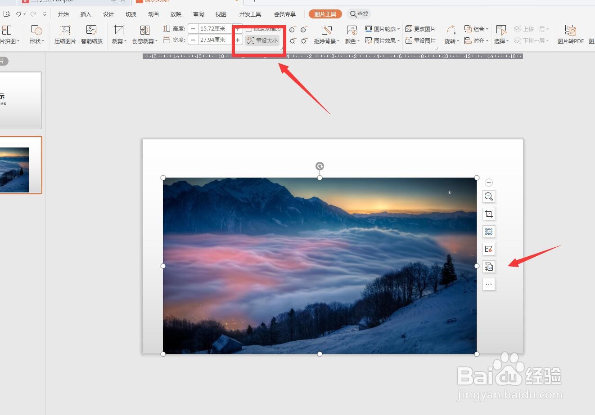This screenshot has height=415, width=595.
Task: Select the first slide thumbnail
Action: 21,100
